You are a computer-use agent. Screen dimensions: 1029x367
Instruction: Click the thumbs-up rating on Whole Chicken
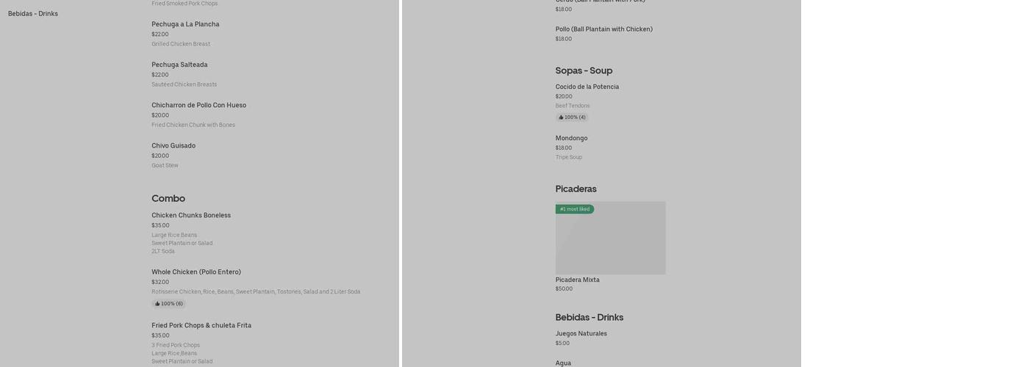(x=169, y=304)
